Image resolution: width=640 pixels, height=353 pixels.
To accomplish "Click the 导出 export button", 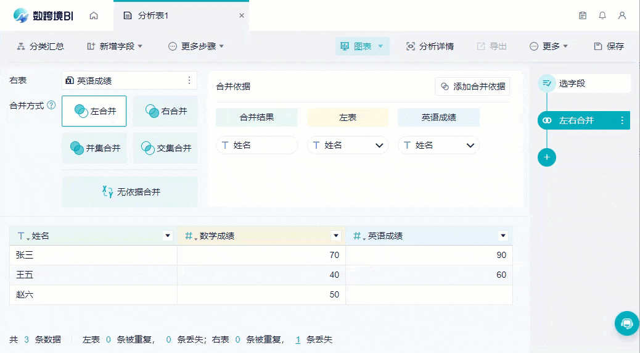I will tap(492, 46).
